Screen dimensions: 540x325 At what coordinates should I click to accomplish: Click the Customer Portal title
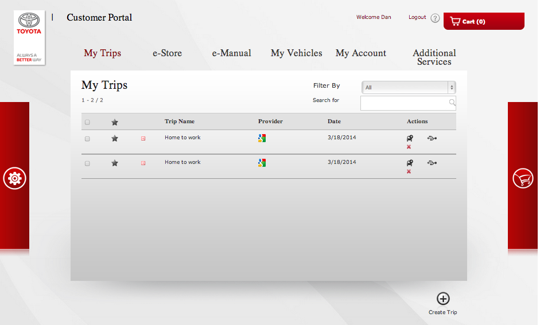click(x=99, y=18)
